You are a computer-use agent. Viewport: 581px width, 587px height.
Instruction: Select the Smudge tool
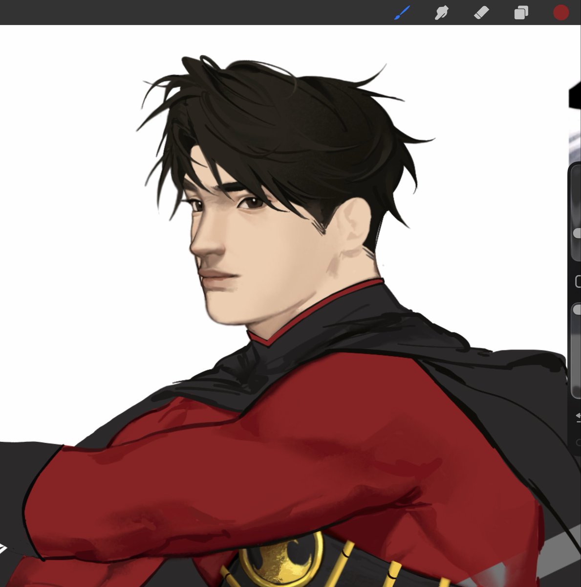[x=442, y=13]
